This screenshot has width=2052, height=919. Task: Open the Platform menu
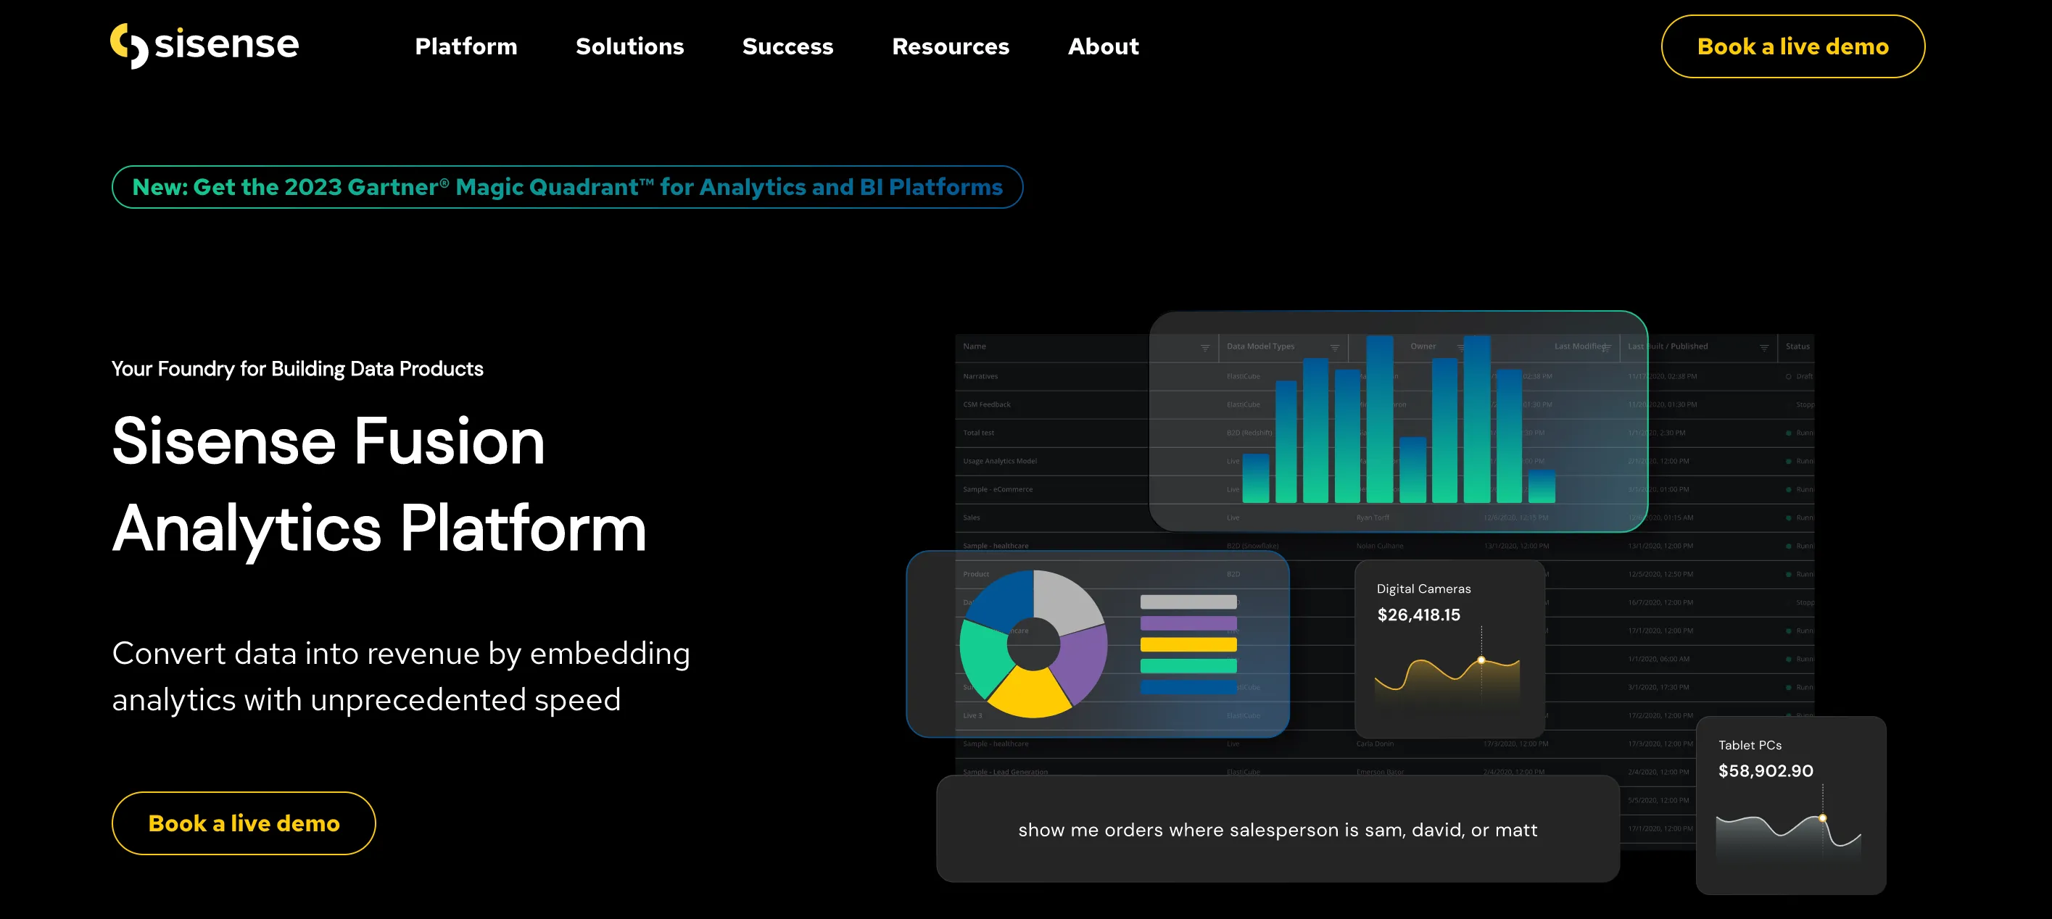[466, 46]
